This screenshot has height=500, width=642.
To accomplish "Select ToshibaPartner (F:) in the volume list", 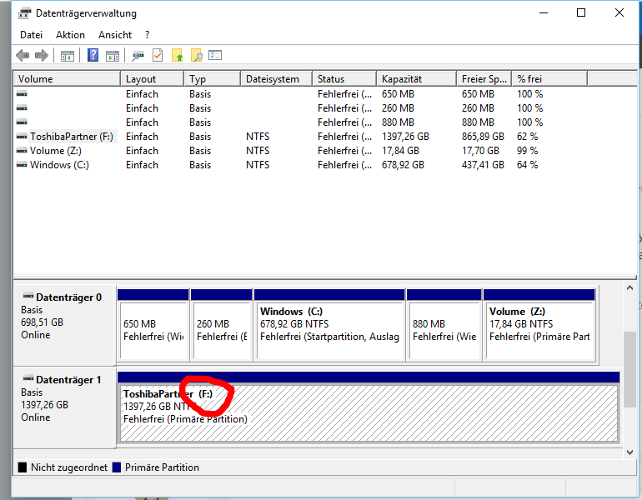I will point(72,137).
